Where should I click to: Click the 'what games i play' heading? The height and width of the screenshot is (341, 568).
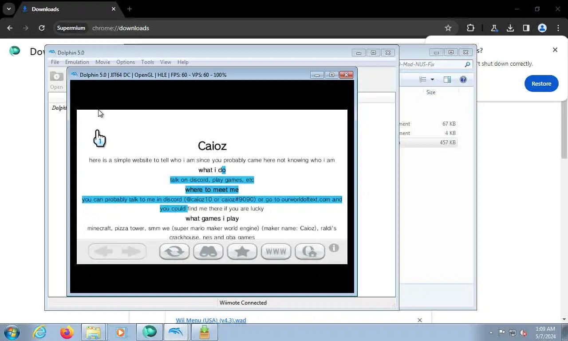(x=212, y=218)
